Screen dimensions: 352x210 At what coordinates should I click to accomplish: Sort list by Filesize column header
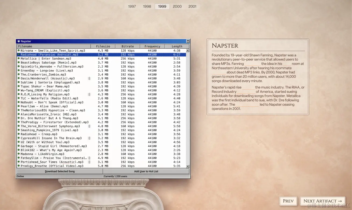point(103,46)
